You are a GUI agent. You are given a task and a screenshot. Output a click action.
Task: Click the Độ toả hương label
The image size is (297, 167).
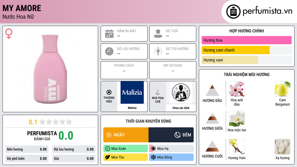[x=177, y=49]
